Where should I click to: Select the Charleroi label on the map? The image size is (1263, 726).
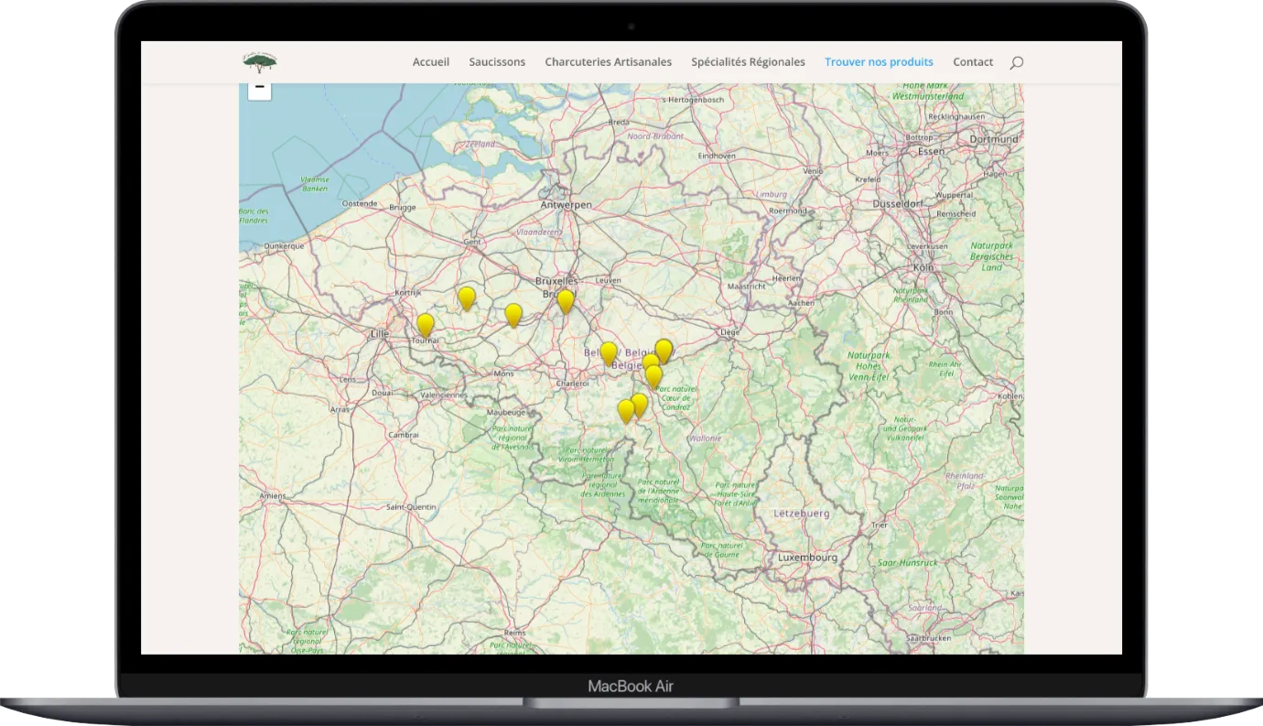(572, 384)
